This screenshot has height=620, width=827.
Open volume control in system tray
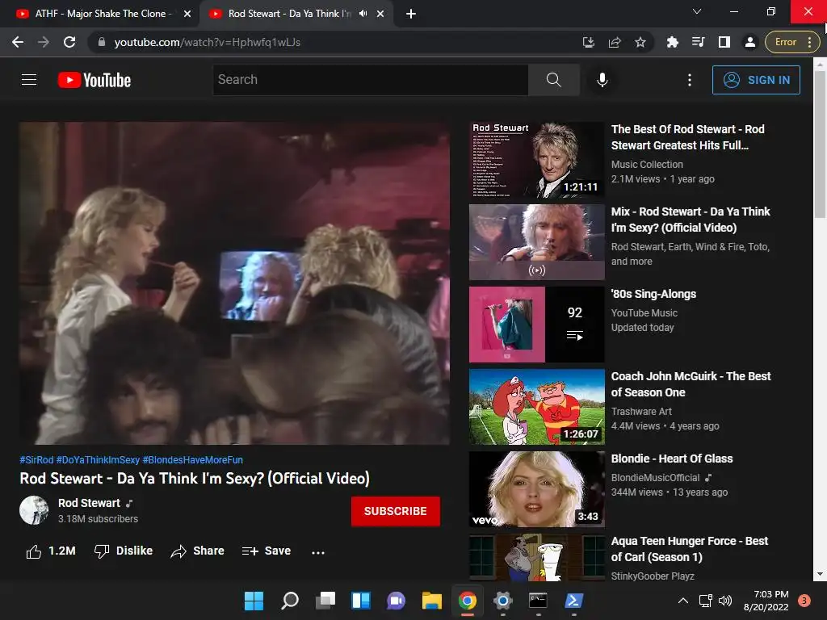pyautogui.click(x=725, y=601)
